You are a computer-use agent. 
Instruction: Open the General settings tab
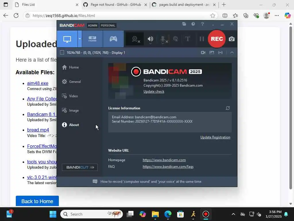71,81
